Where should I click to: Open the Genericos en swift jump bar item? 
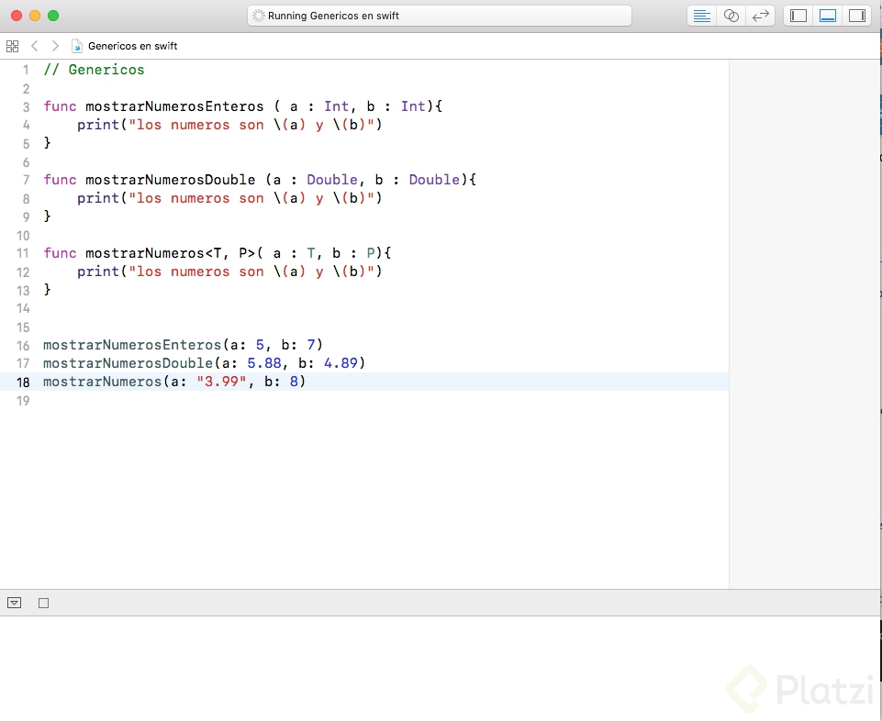click(133, 46)
